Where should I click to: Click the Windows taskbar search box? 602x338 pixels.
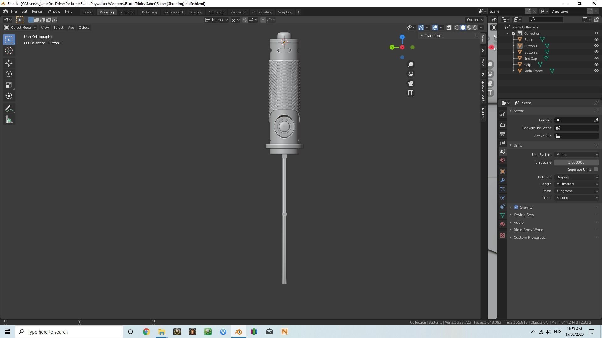point(69,332)
